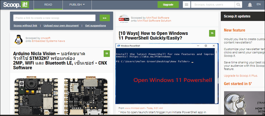
Task: Open the cnxsoft user profile link
Action: pyautogui.click(x=46, y=38)
